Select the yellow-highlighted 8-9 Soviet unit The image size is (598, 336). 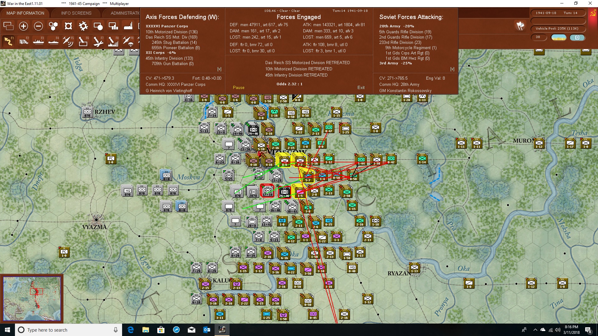(x=284, y=161)
